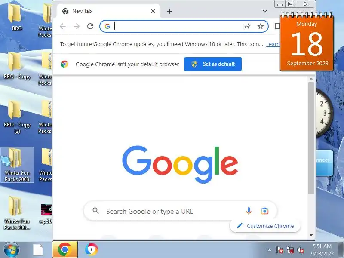Open a new tab with plus button

click(x=169, y=11)
